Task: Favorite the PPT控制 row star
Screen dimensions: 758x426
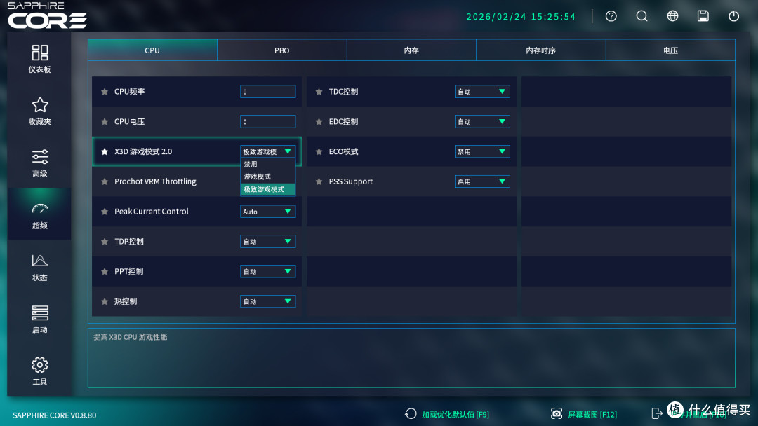Action: 105,271
